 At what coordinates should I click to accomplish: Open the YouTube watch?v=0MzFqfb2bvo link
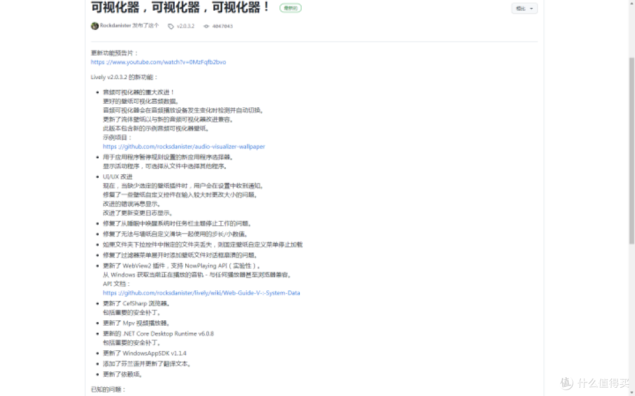pyautogui.click(x=158, y=62)
